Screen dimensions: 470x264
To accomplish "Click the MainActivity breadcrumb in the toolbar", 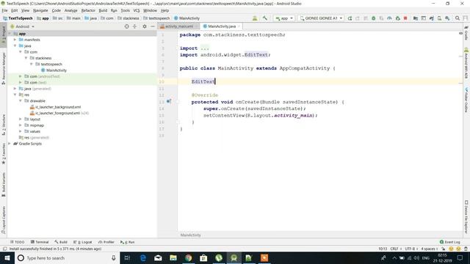I will click(187, 18).
